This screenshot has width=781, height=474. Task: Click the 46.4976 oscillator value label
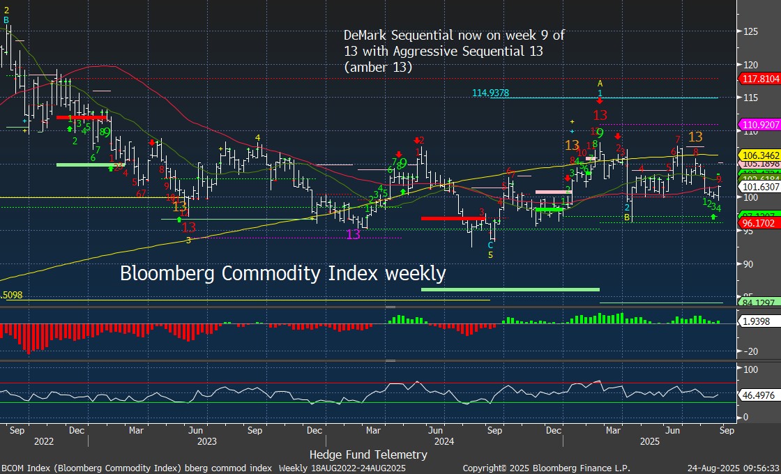(757, 395)
